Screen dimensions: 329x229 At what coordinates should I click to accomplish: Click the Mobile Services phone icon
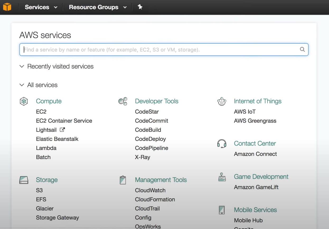point(222,210)
